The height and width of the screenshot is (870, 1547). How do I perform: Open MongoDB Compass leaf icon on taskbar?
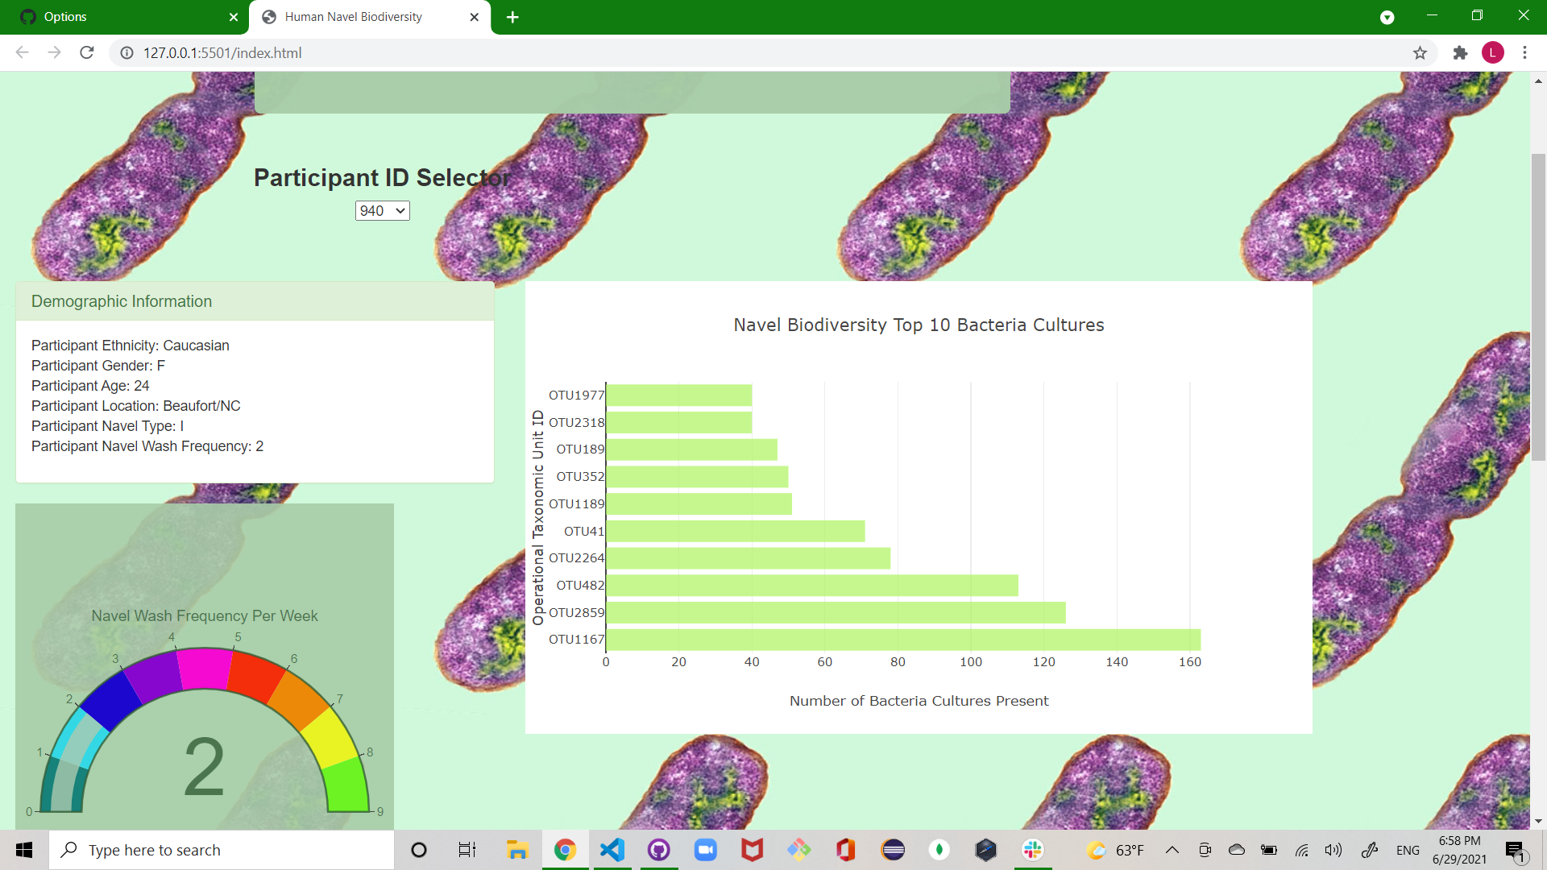click(x=939, y=850)
